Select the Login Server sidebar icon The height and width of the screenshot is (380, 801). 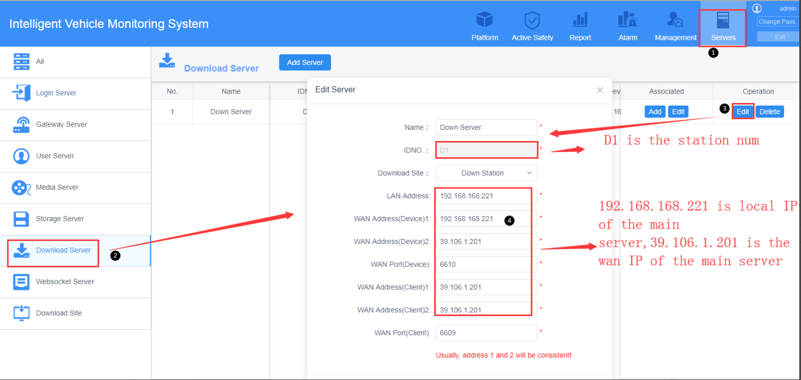coord(21,93)
